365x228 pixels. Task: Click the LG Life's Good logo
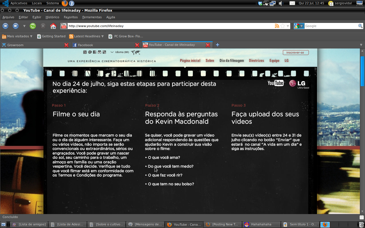coord(299,84)
